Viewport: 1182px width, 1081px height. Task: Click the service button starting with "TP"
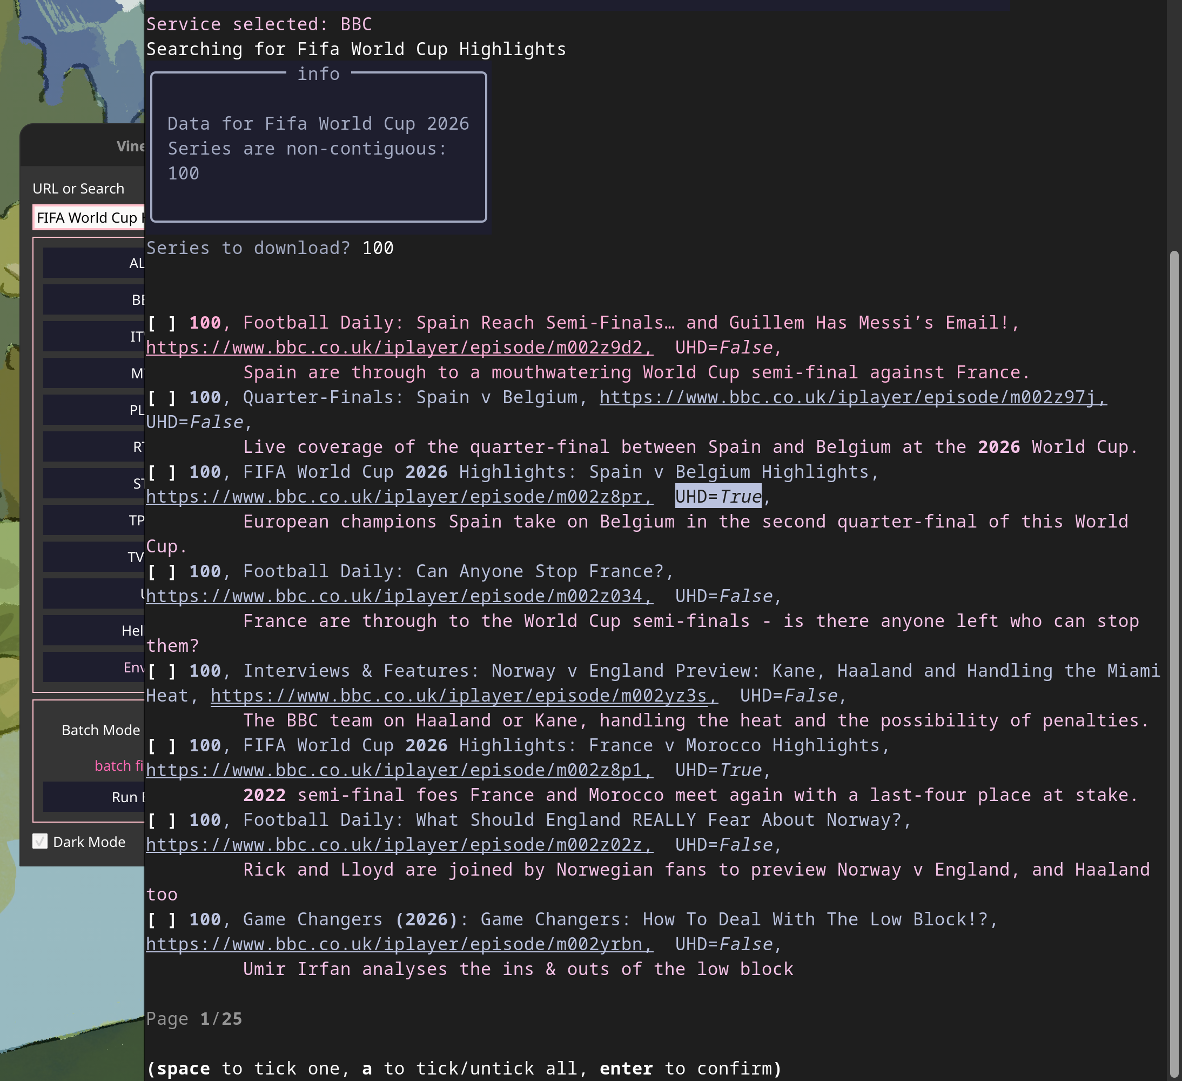94,521
